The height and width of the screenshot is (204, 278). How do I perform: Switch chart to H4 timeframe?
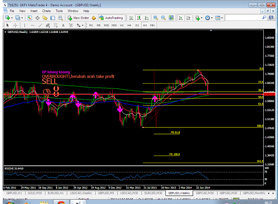[x=129, y=25]
